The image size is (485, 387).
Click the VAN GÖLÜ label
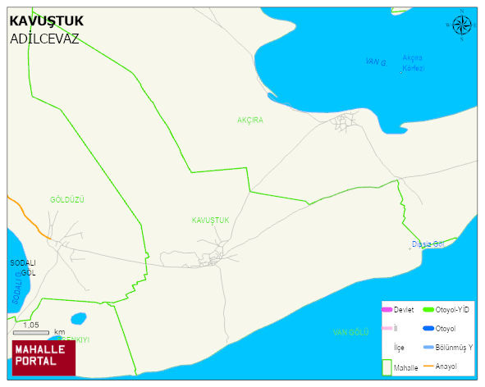(x=350, y=332)
